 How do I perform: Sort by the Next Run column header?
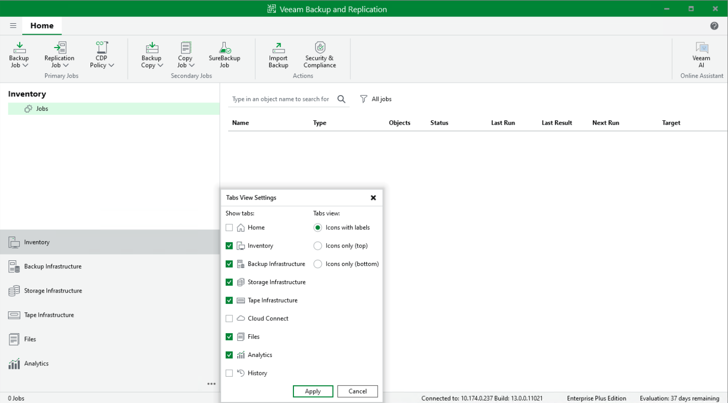pos(606,123)
